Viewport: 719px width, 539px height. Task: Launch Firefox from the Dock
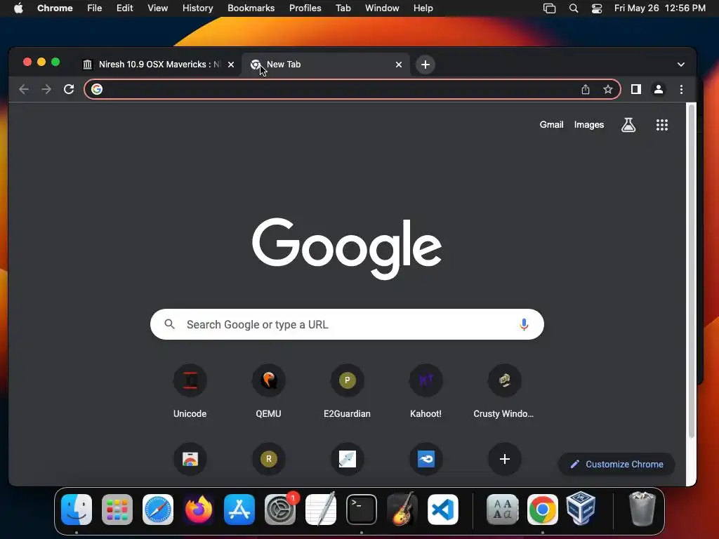[x=199, y=510]
